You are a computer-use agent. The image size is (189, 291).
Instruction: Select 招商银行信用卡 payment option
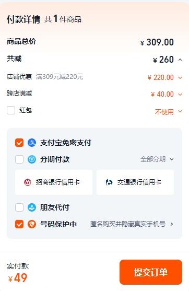[54, 182]
